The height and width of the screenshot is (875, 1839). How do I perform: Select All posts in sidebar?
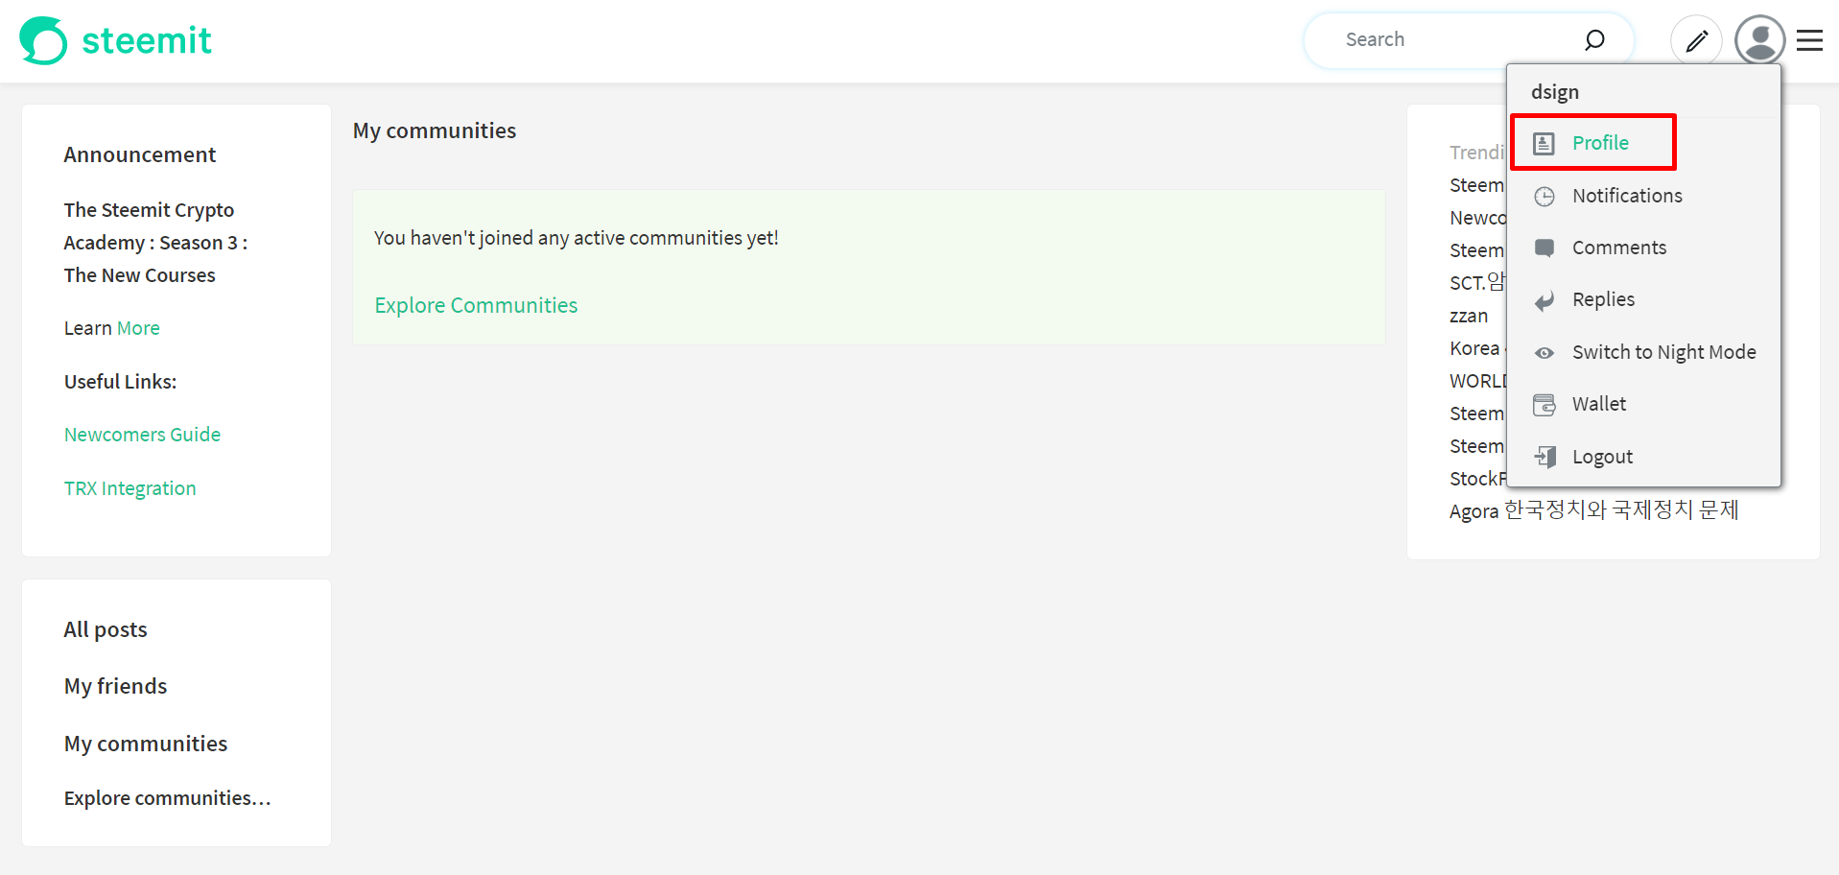click(106, 629)
